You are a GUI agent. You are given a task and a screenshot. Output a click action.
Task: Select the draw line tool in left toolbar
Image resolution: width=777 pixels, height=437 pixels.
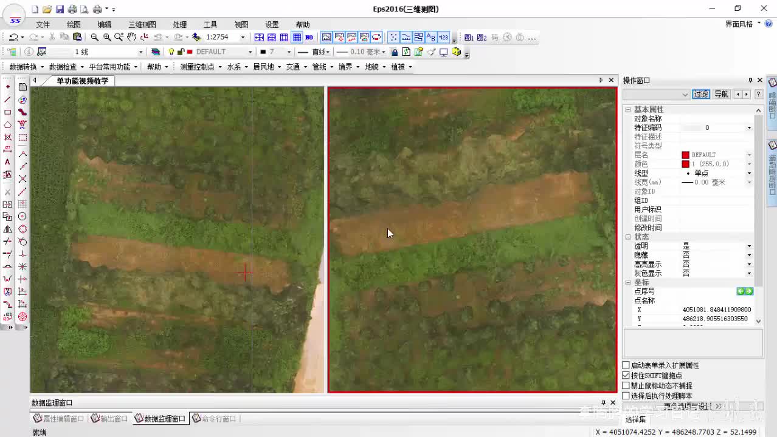tap(7, 100)
